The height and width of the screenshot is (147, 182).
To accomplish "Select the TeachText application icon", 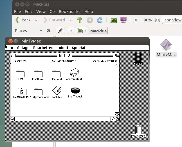I will tap(57, 90).
